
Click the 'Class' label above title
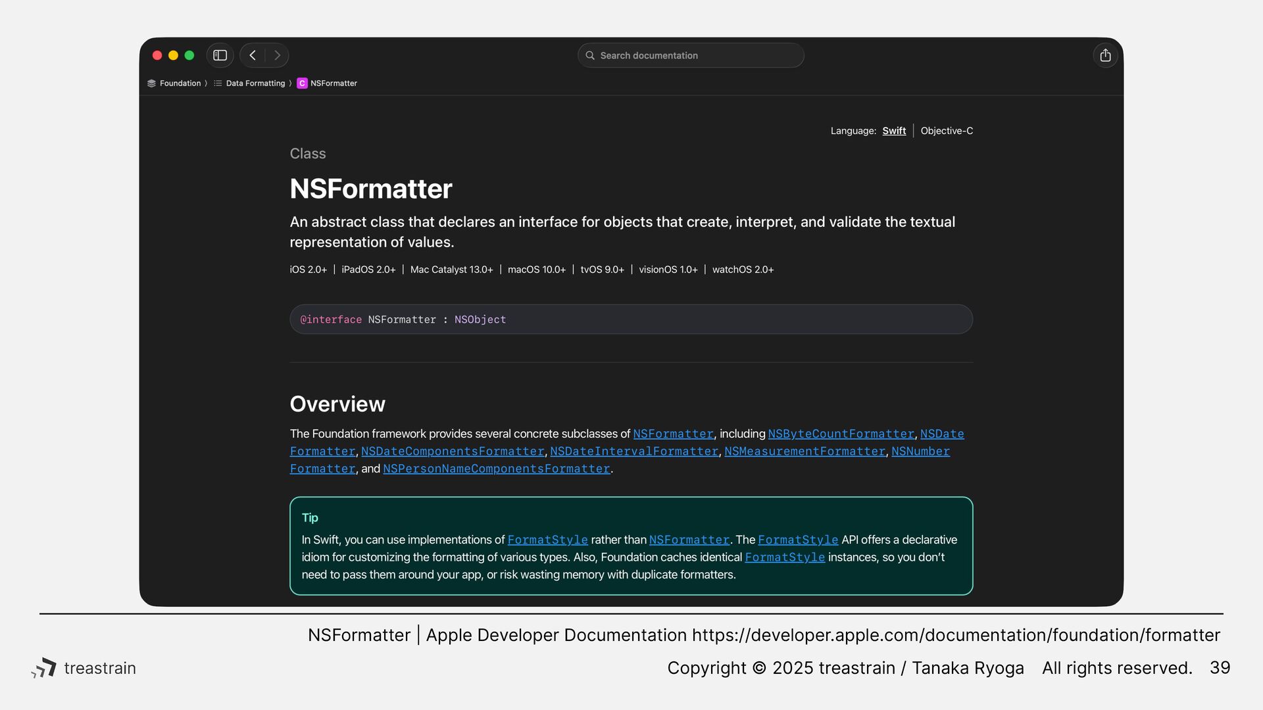(308, 153)
